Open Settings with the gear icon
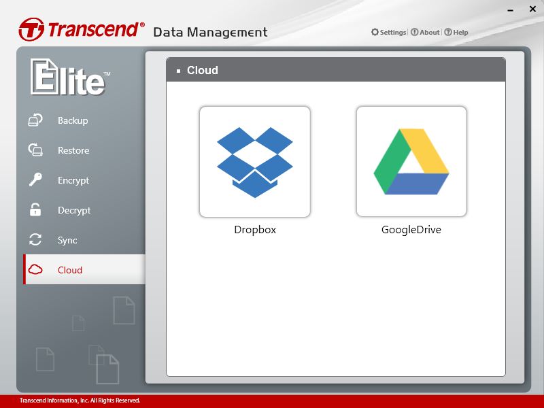The width and height of the screenshot is (544, 408). tap(388, 32)
